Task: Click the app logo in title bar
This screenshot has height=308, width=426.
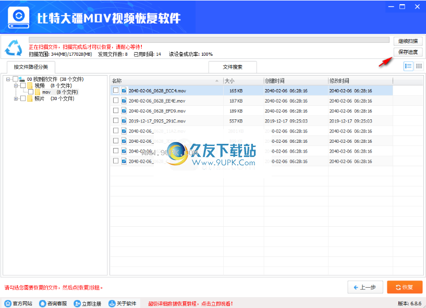Action: click(18, 17)
